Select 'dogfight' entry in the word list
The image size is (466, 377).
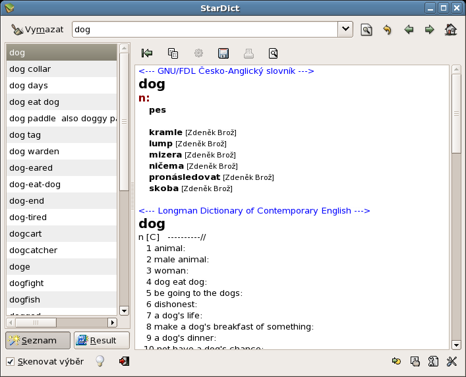coord(28,283)
